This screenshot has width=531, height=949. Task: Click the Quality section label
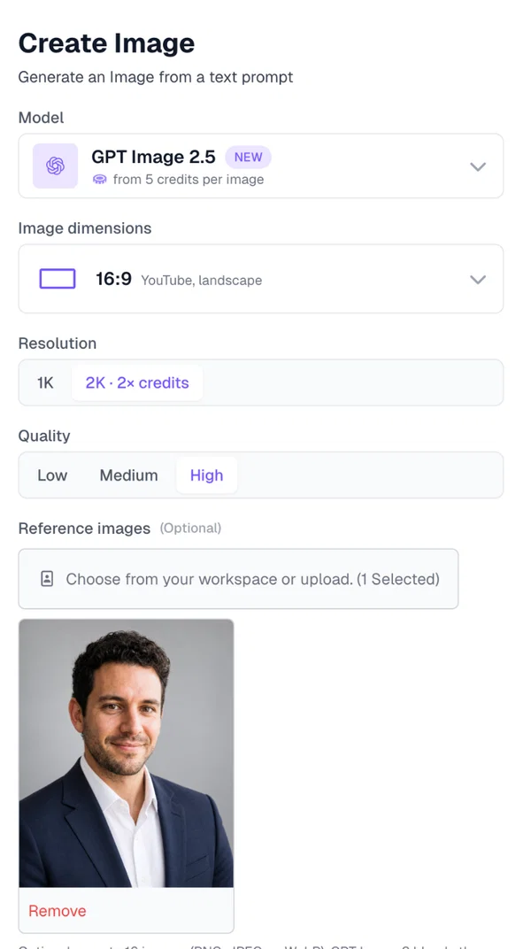coord(44,436)
